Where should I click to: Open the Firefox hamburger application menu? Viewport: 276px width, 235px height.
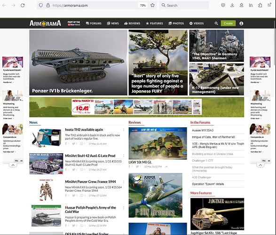click(x=269, y=5)
